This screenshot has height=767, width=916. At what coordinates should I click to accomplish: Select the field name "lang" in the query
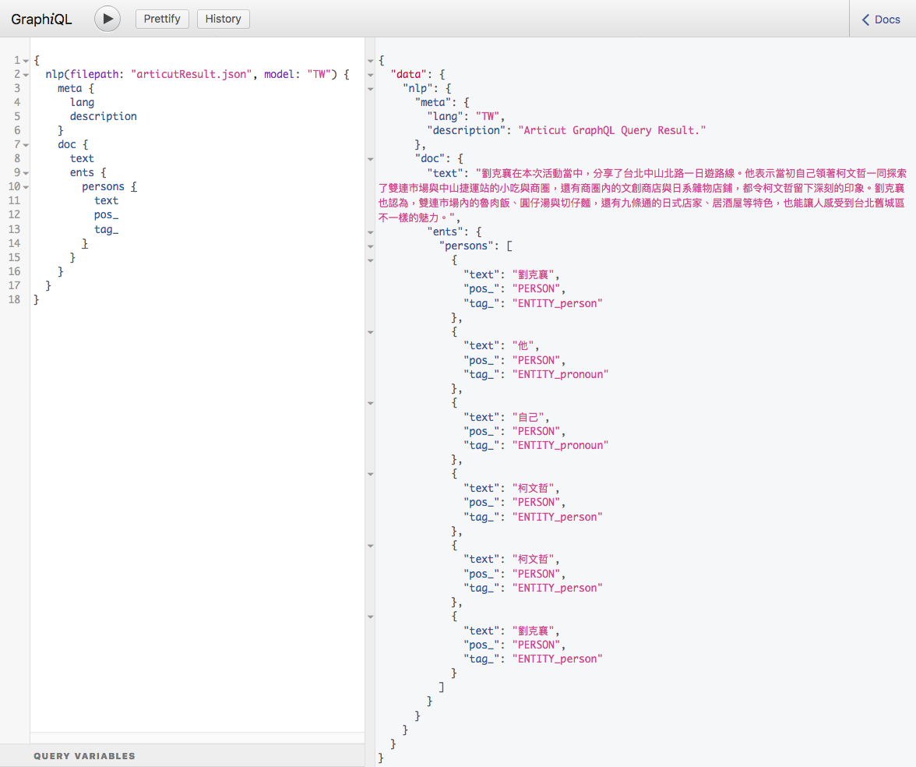click(83, 101)
